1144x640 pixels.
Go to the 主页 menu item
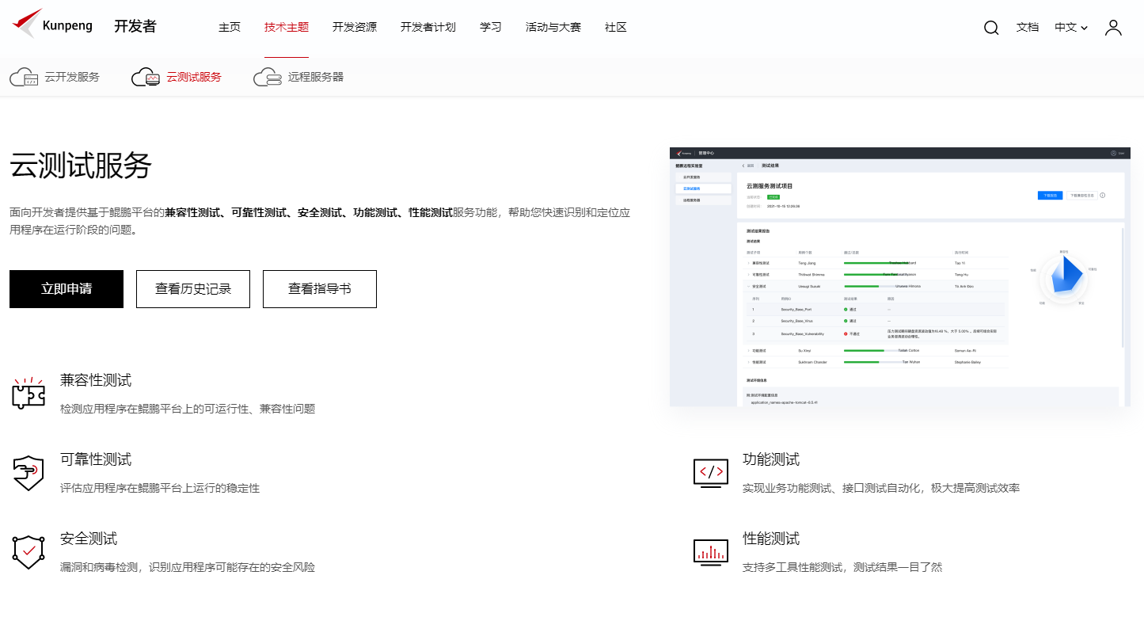coord(230,28)
